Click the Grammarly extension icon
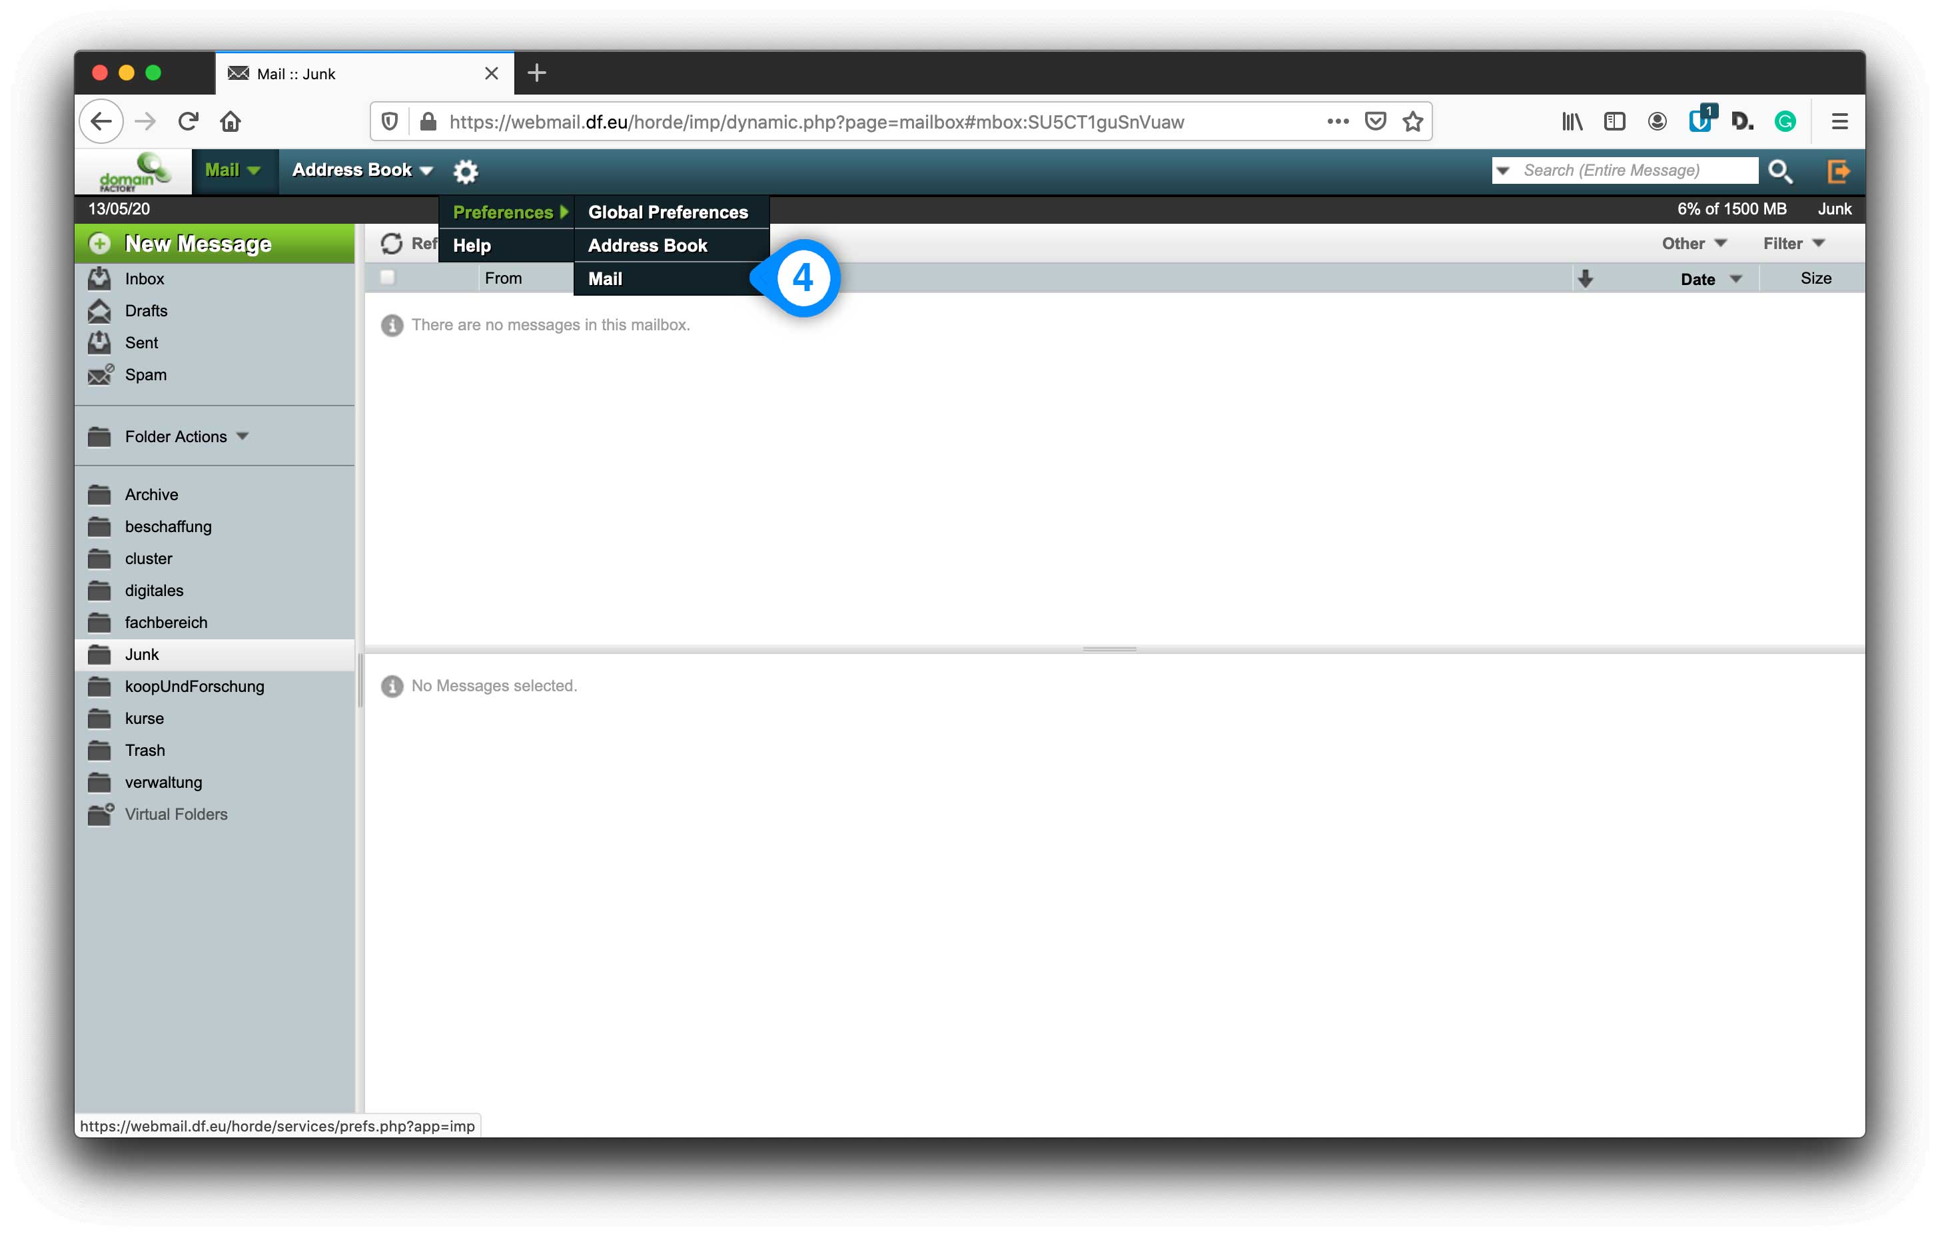Screen dimensions: 1940x1236 (x=1785, y=122)
